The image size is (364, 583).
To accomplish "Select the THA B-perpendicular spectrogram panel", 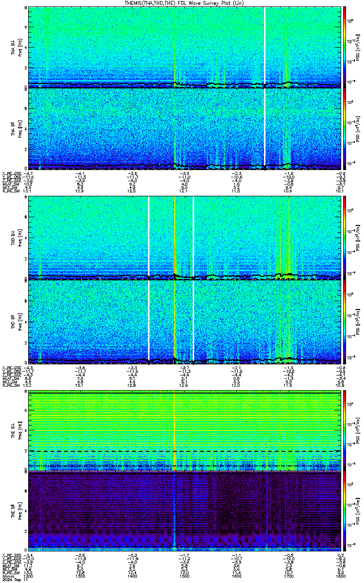I will tap(184, 47).
